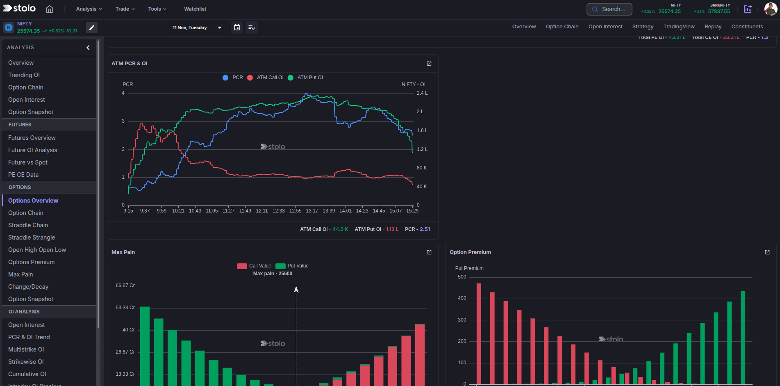780x386 pixels.
Task: Select Max Pain in the sidebar
Action: click(20, 274)
